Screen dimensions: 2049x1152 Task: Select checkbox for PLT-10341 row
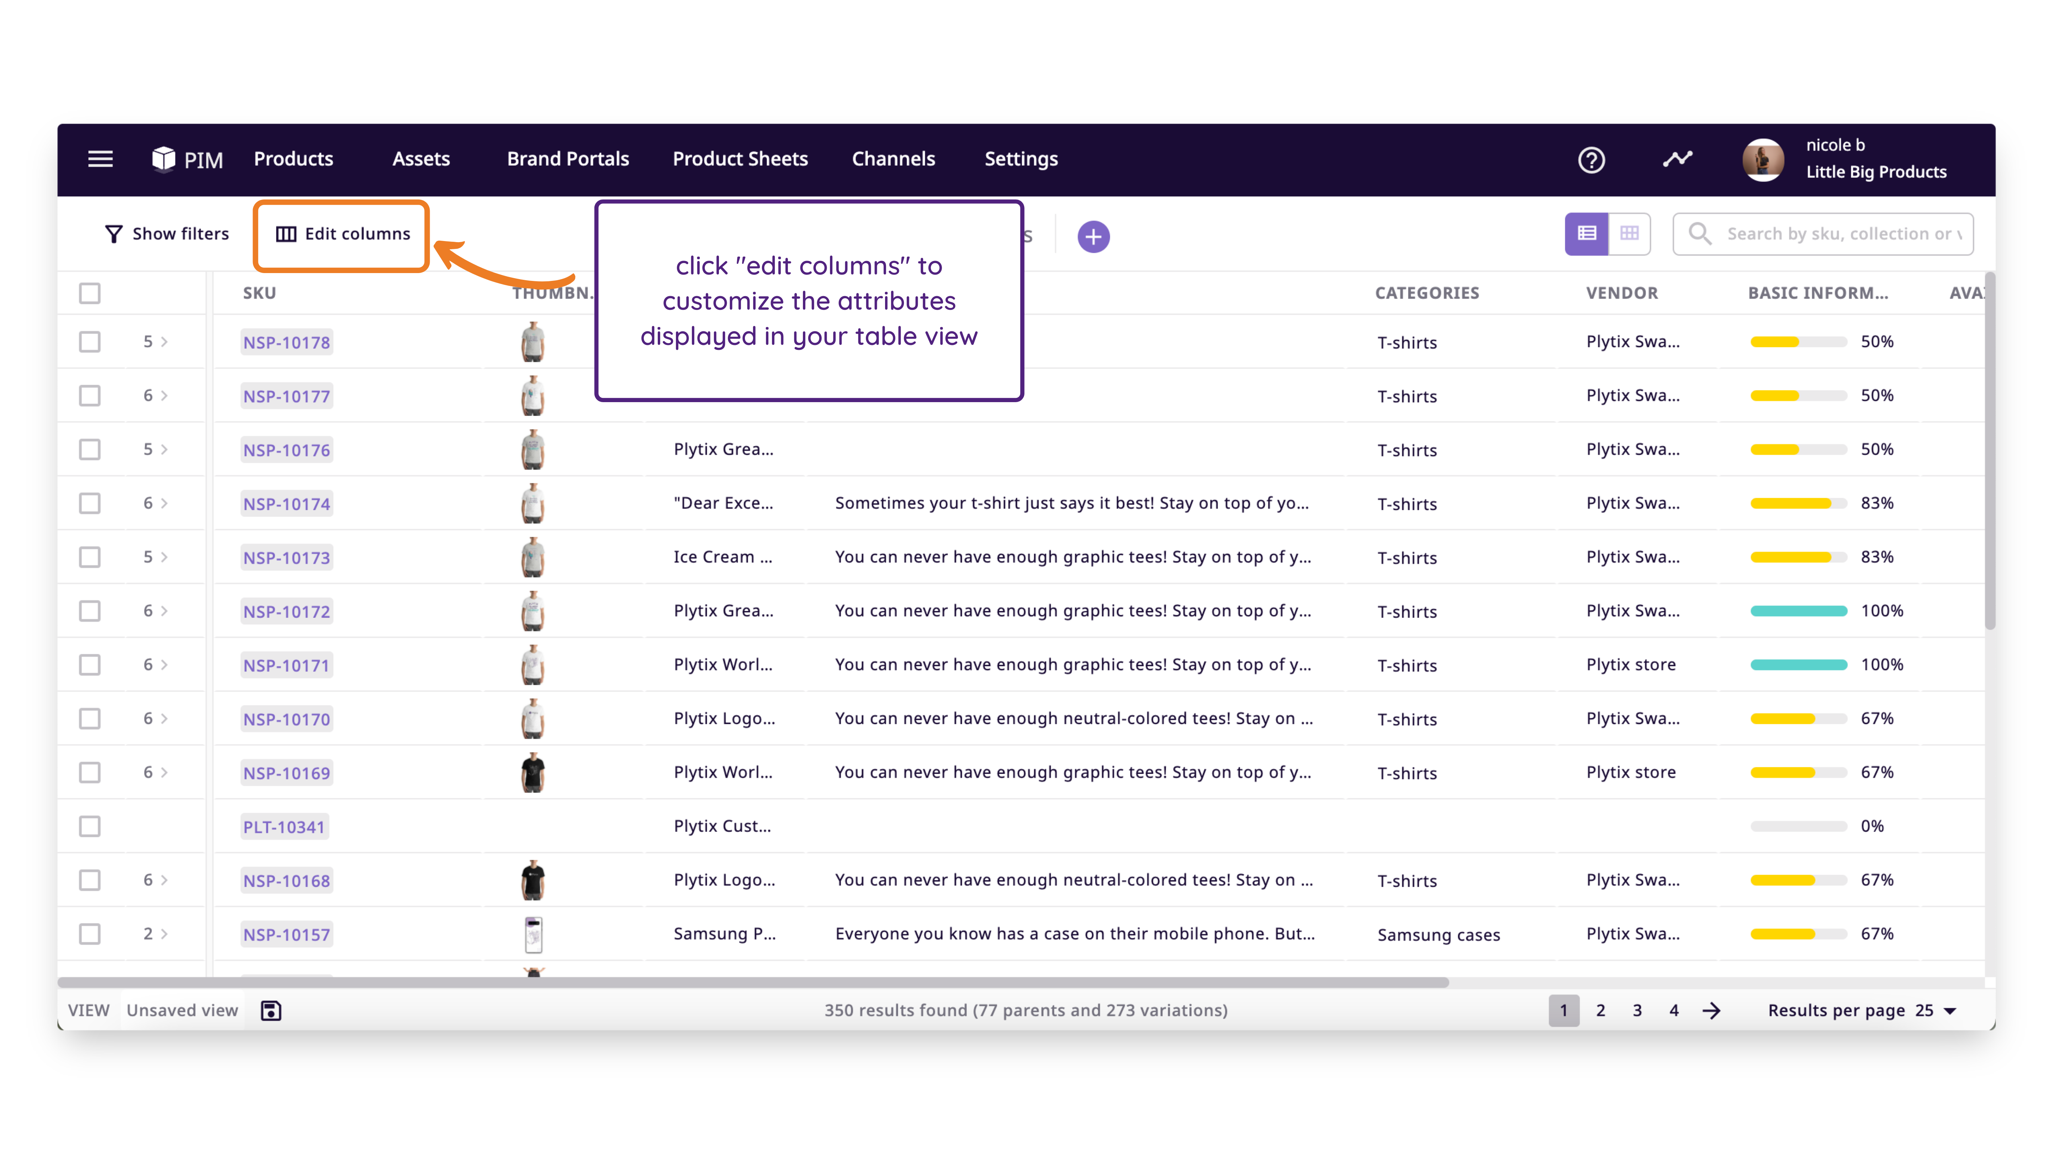[90, 826]
